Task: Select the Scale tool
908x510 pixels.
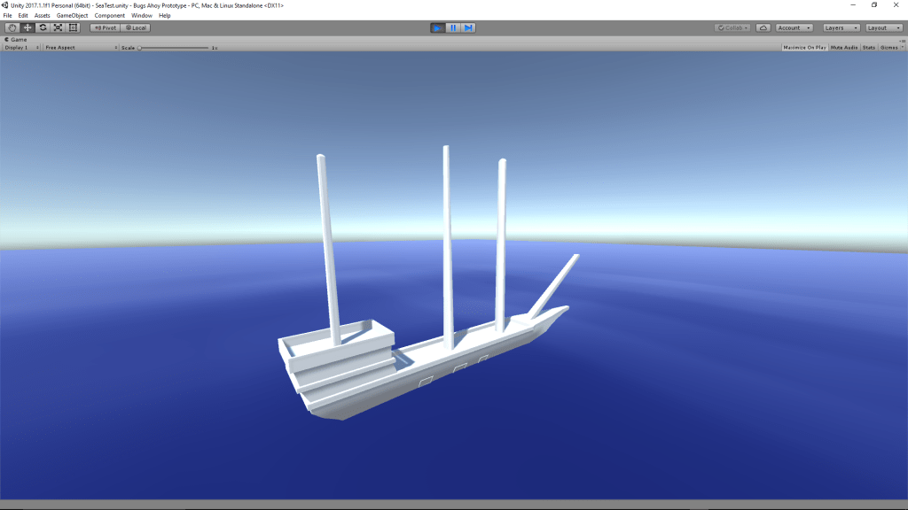Action: (58, 27)
